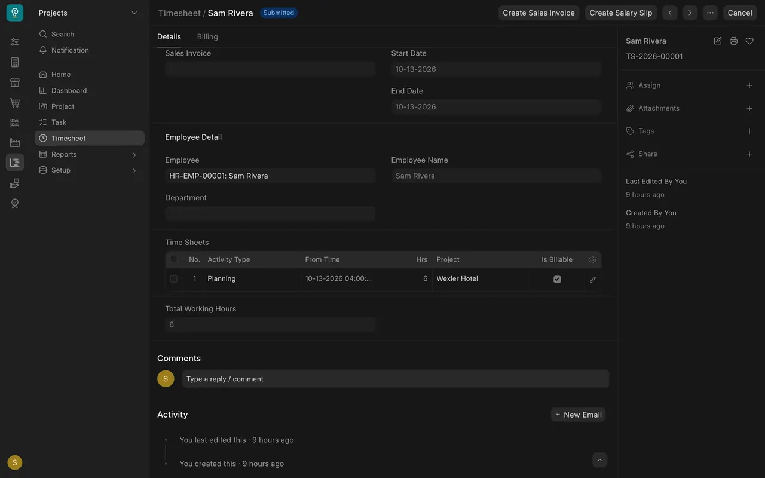Click Create Salary Slip button
The height and width of the screenshot is (478, 765).
point(621,13)
